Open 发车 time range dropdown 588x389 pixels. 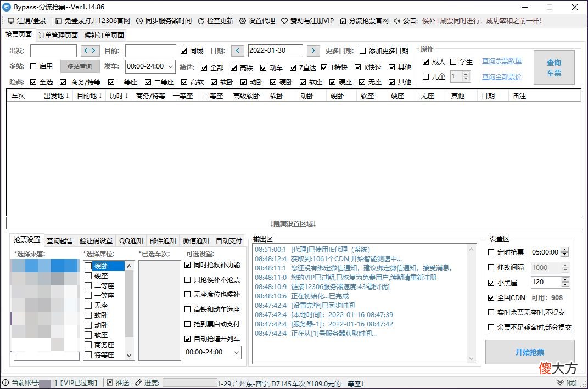[171, 66]
